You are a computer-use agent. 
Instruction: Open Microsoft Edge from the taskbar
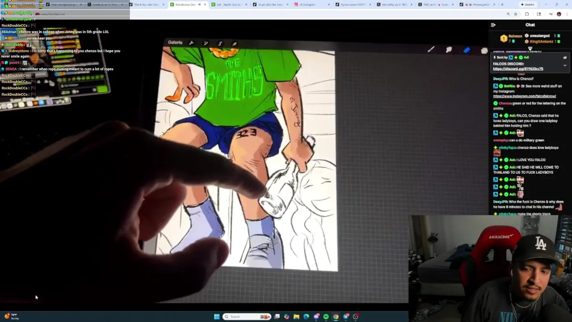pyautogui.click(x=306, y=317)
